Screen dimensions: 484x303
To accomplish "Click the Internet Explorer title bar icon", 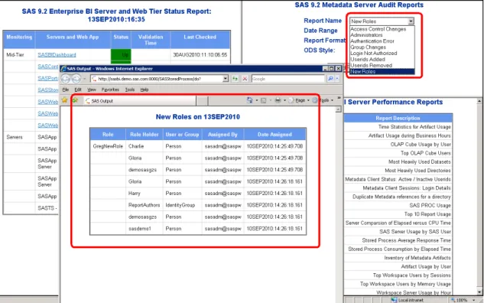I will pos(63,69).
